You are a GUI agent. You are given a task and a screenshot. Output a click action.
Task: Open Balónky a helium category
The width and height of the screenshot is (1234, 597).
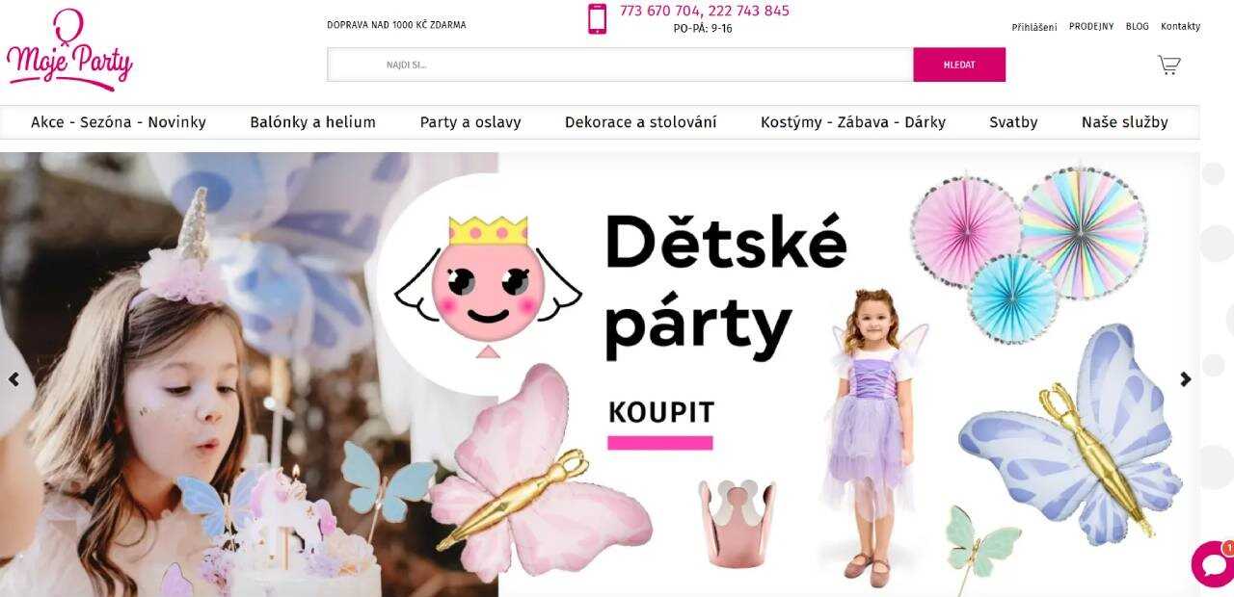pyautogui.click(x=312, y=122)
